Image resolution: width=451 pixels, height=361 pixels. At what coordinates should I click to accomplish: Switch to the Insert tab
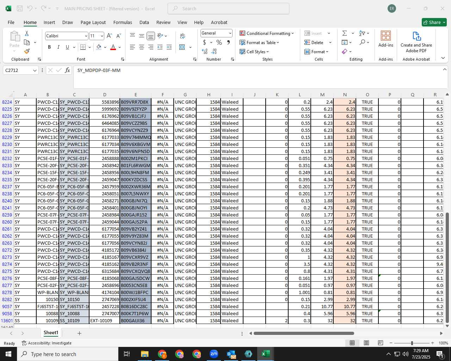49,22
